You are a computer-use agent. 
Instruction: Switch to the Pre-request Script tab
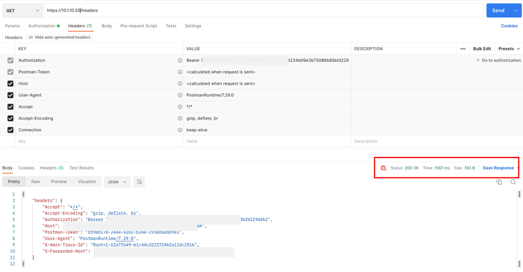pos(138,26)
